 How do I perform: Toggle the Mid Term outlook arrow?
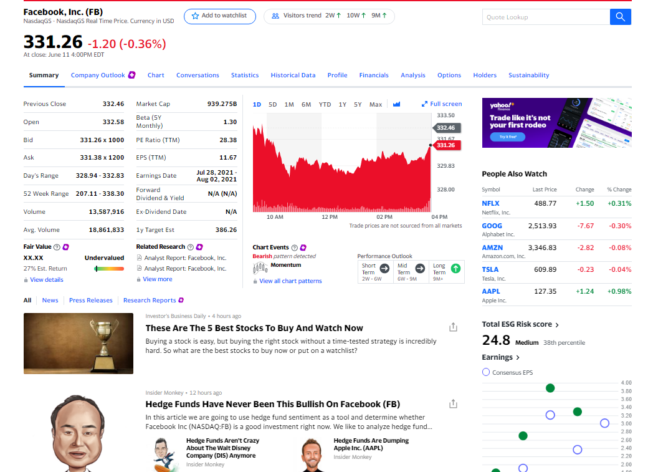(421, 268)
